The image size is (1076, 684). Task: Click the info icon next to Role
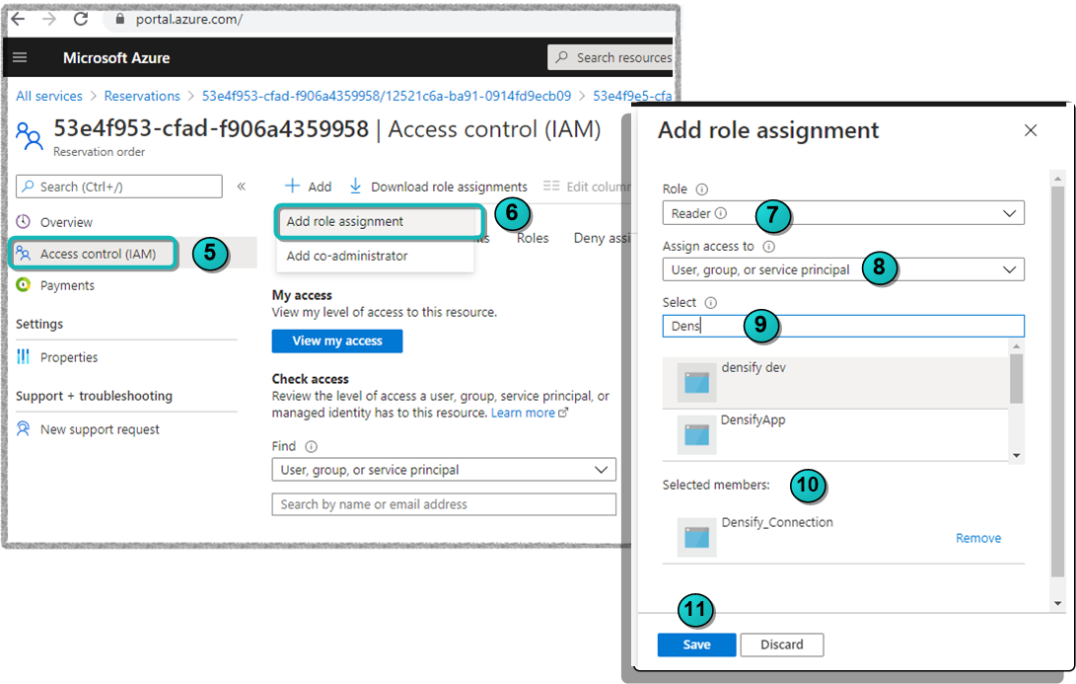pos(701,190)
